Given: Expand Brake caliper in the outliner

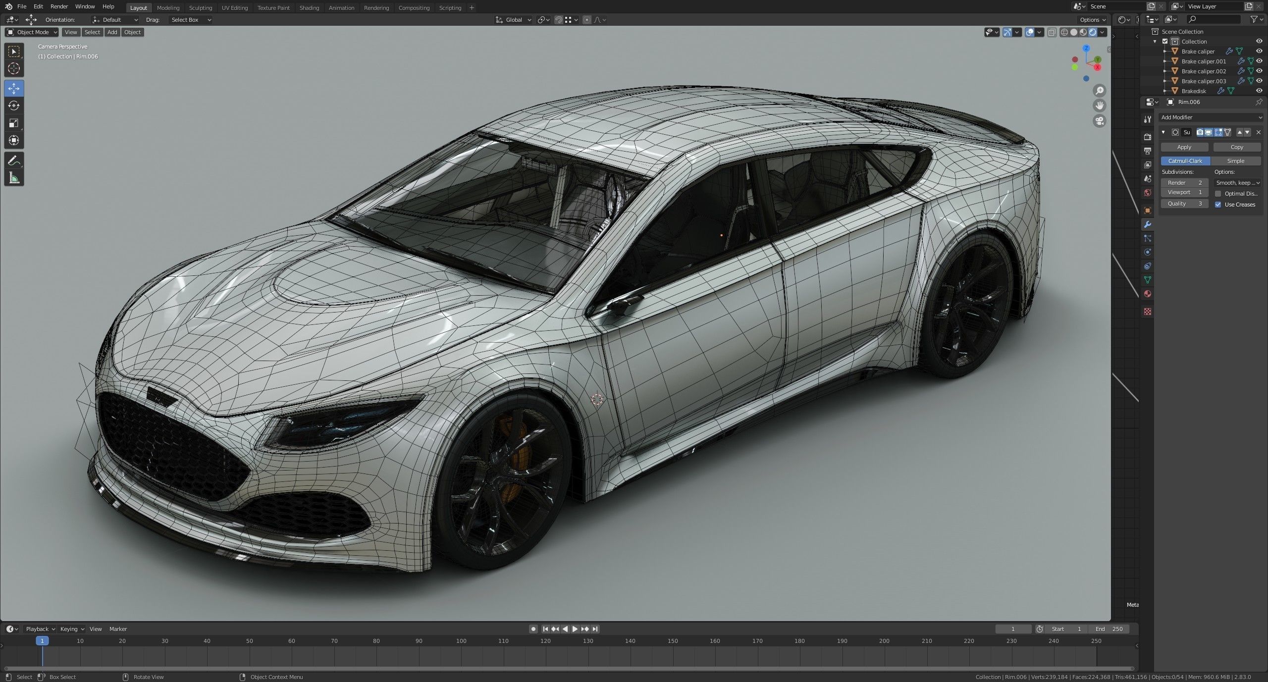Looking at the screenshot, I should 1165,52.
